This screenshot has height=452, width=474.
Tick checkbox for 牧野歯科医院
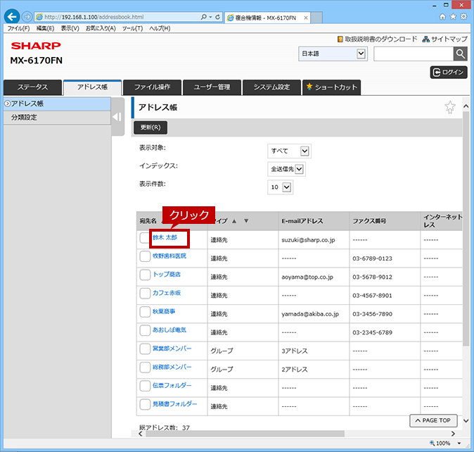(x=145, y=256)
